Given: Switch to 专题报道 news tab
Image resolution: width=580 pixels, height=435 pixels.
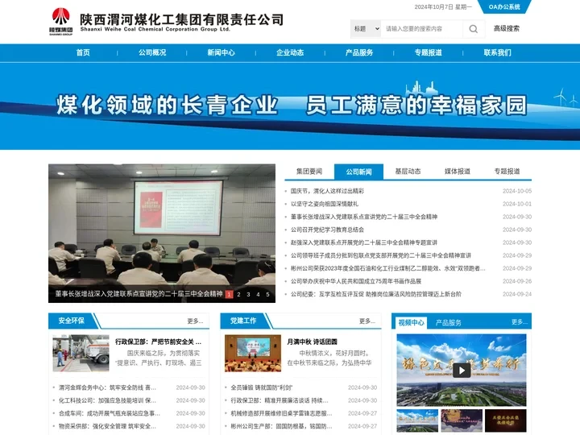Looking at the screenshot, I should tap(507, 172).
